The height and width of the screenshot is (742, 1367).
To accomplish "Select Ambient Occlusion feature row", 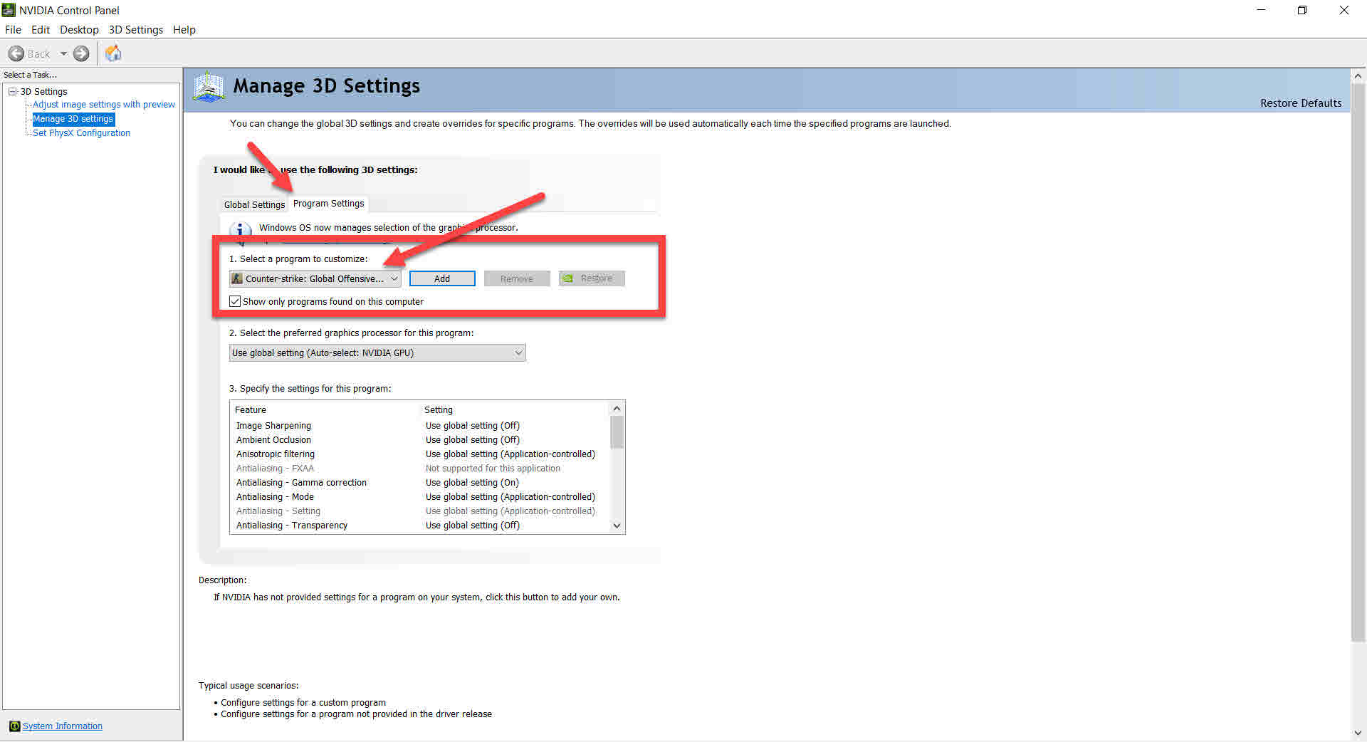I will tap(420, 440).
